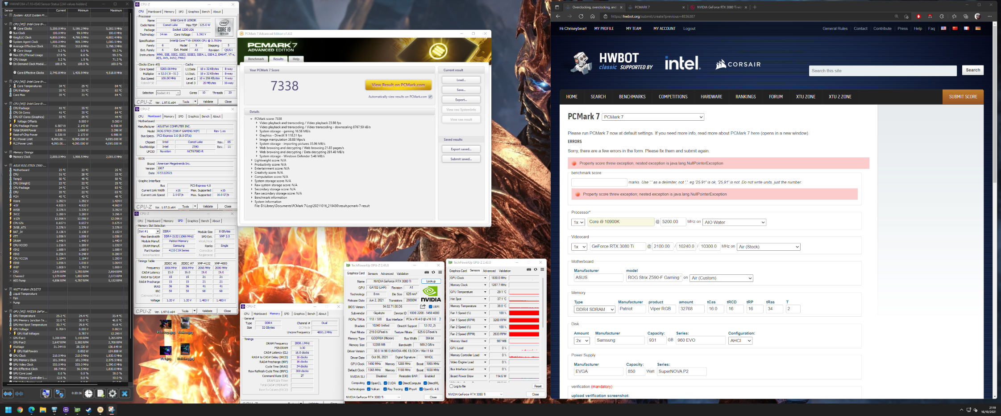Open HWiNFO sensor search monitor icon
This screenshot has width=1001, height=416.
46,394
